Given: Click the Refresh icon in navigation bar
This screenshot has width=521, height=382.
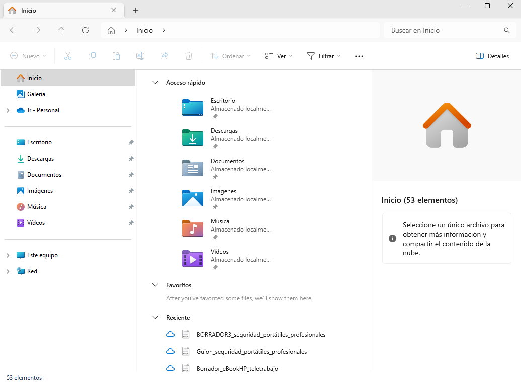Looking at the screenshot, I should coord(85,30).
